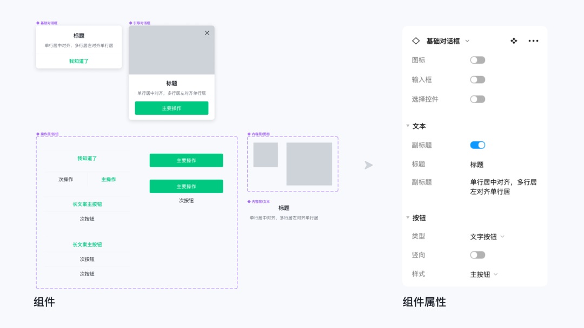
Task: Turn on the 竖向 toggle
Action: 477,255
